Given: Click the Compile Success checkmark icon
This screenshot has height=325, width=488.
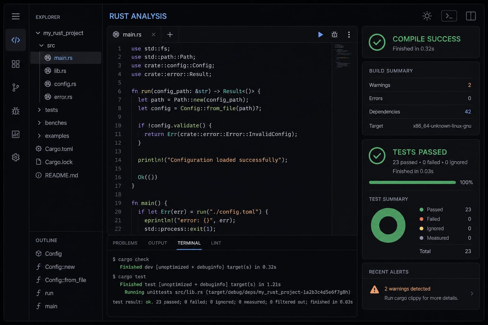Looking at the screenshot, I should click(x=377, y=43).
